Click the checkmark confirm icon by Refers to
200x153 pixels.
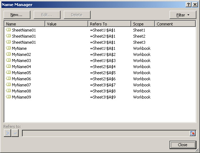point(15,133)
